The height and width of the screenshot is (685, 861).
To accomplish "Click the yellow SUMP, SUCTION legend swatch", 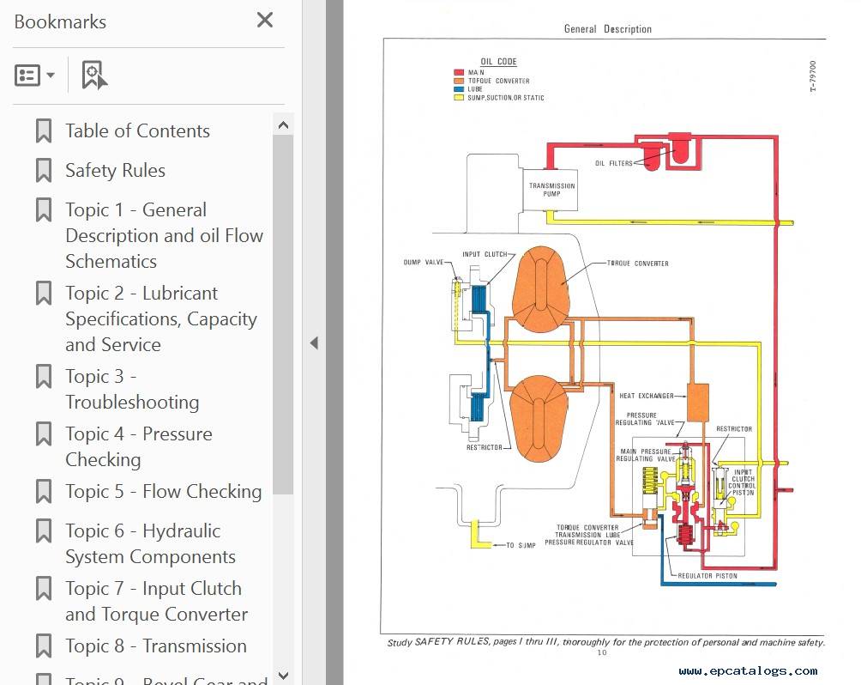I will click(459, 98).
